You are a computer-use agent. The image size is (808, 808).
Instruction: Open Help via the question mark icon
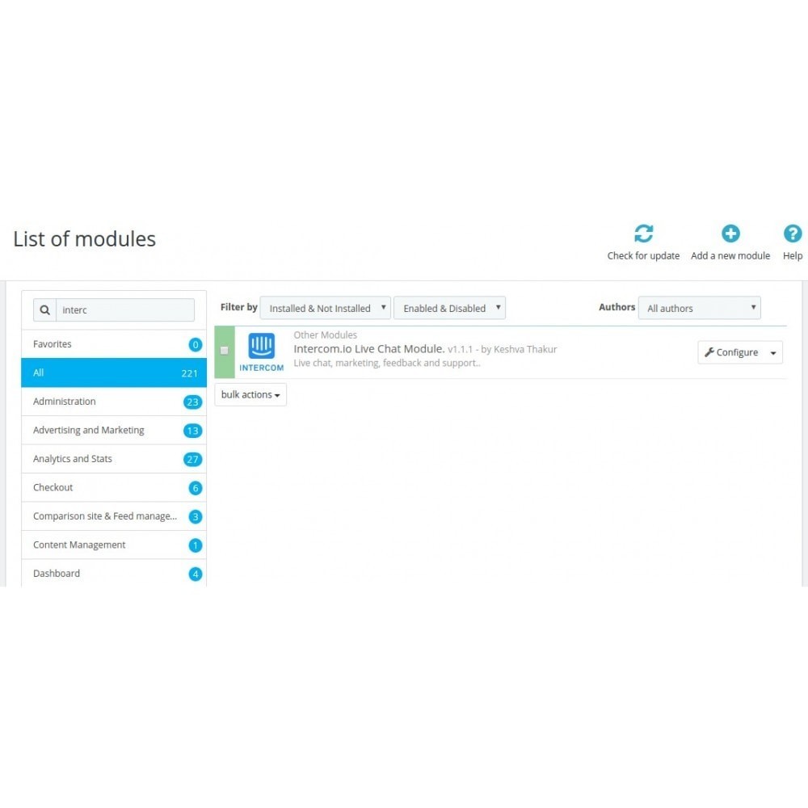tap(793, 234)
